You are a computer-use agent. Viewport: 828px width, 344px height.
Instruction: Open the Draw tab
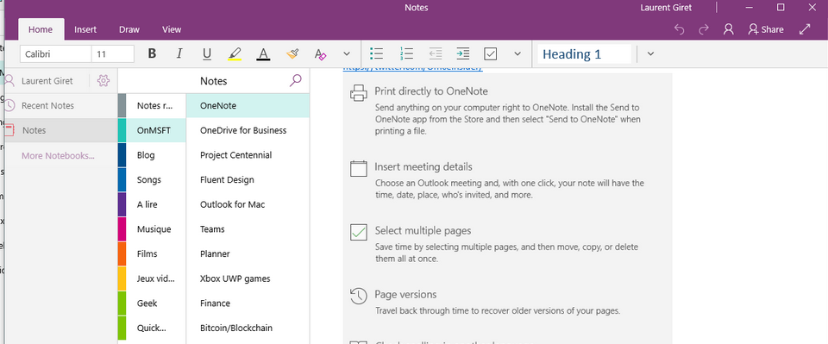[129, 29]
